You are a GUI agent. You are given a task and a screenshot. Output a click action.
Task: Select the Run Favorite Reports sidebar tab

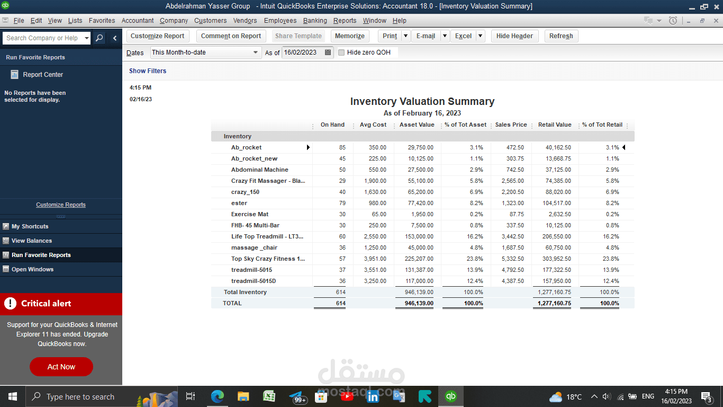click(x=61, y=255)
